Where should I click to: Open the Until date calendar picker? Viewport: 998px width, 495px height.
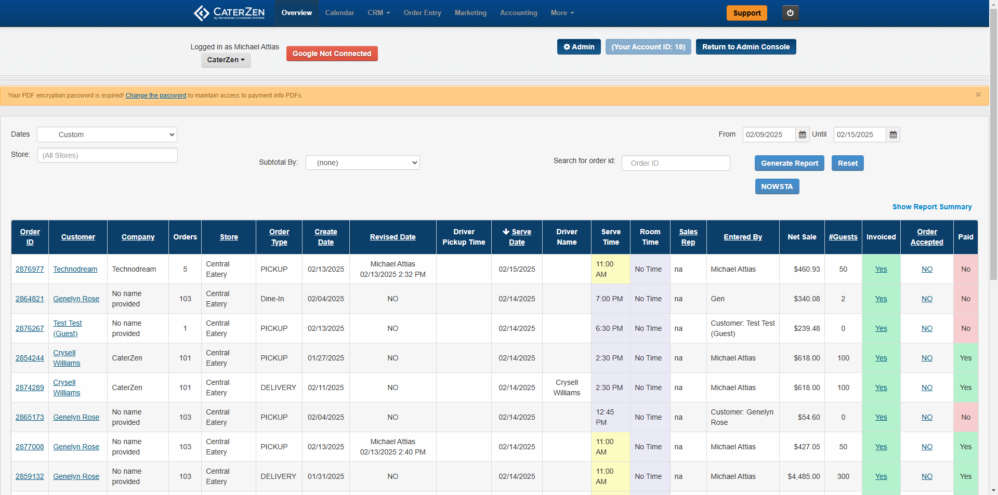[x=893, y=135]
